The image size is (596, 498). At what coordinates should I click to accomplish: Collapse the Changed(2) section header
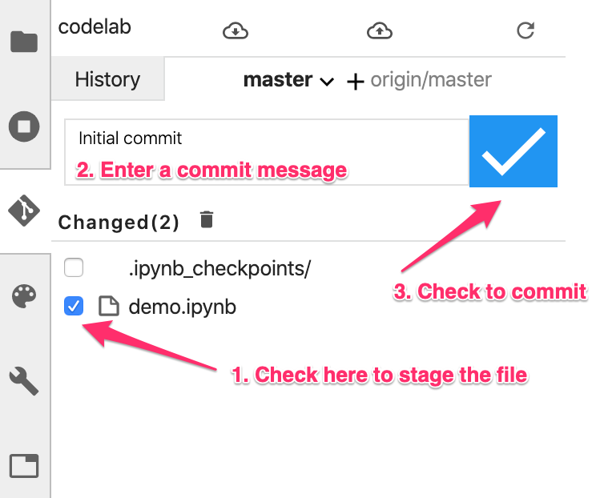click(119, 222)
